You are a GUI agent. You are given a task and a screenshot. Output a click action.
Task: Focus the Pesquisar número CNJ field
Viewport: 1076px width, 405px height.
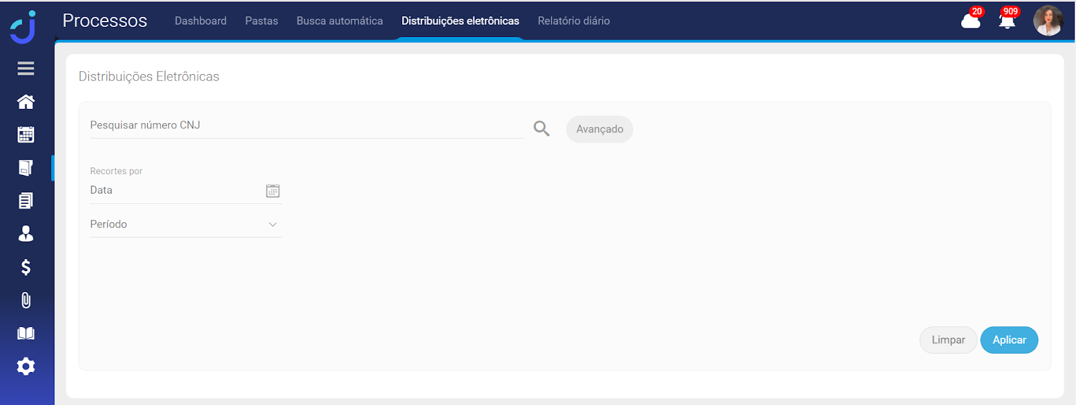click(306, 126)
